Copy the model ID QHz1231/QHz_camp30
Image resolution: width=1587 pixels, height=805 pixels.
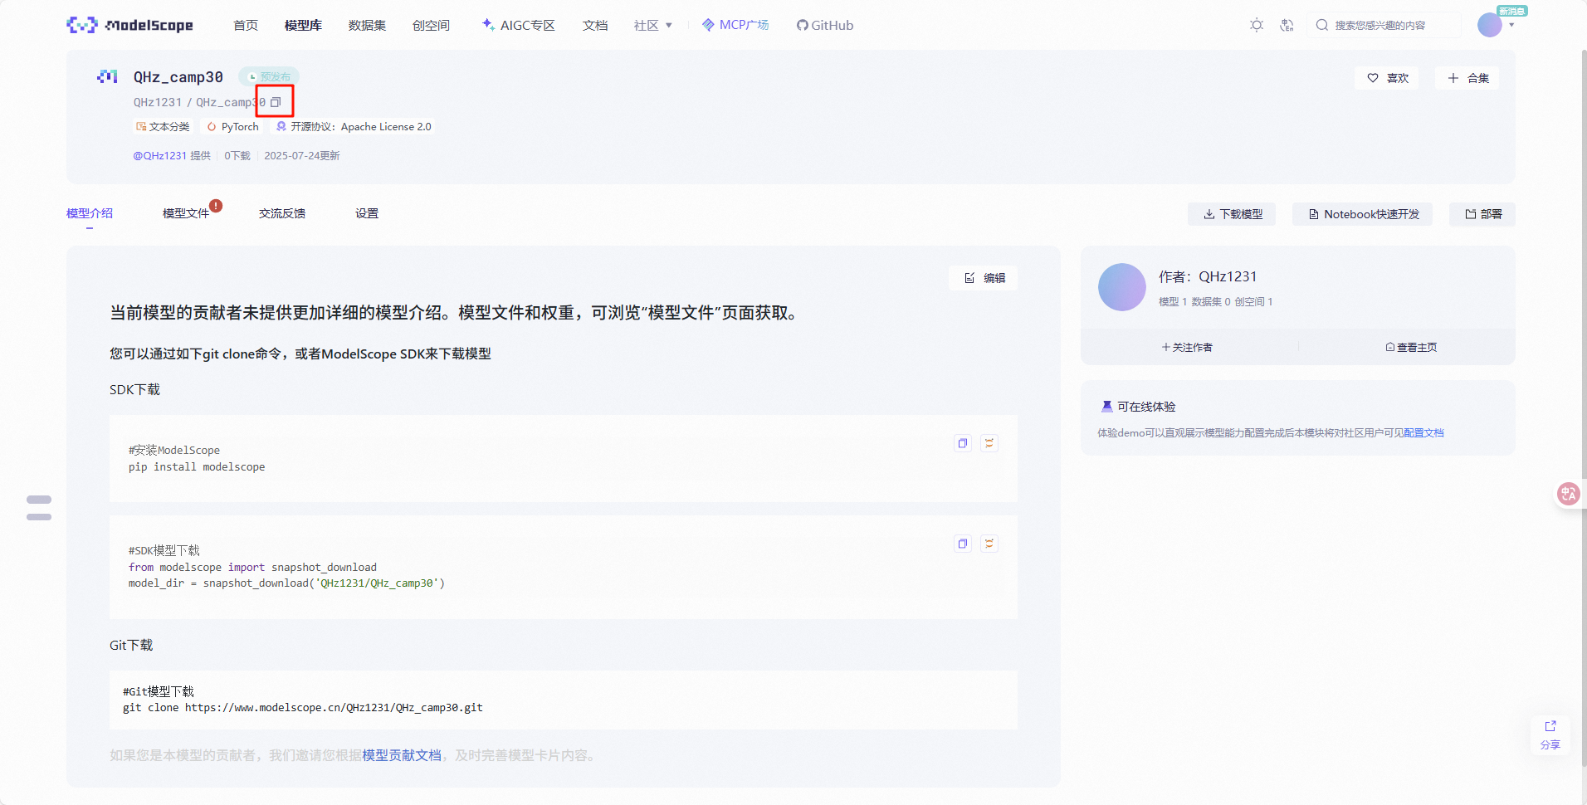[x=276, y=102]
